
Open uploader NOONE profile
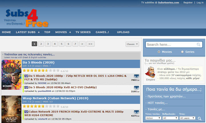(x=42, y=83)
